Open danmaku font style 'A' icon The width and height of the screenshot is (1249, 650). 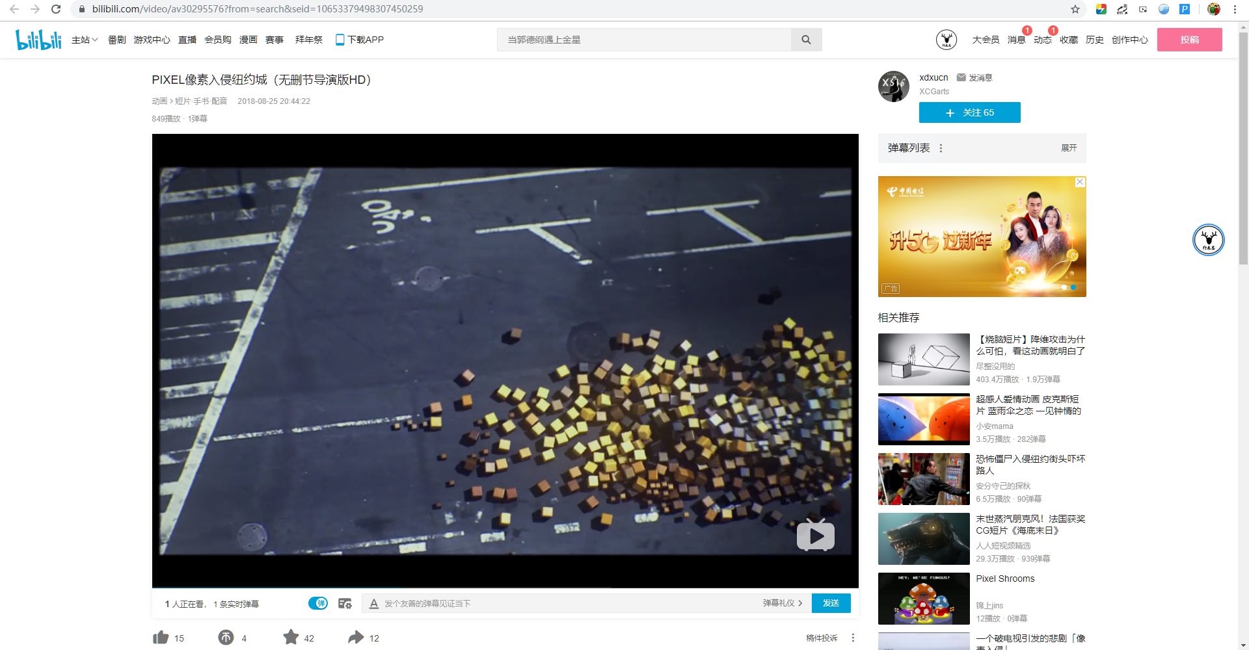(374, 604)
